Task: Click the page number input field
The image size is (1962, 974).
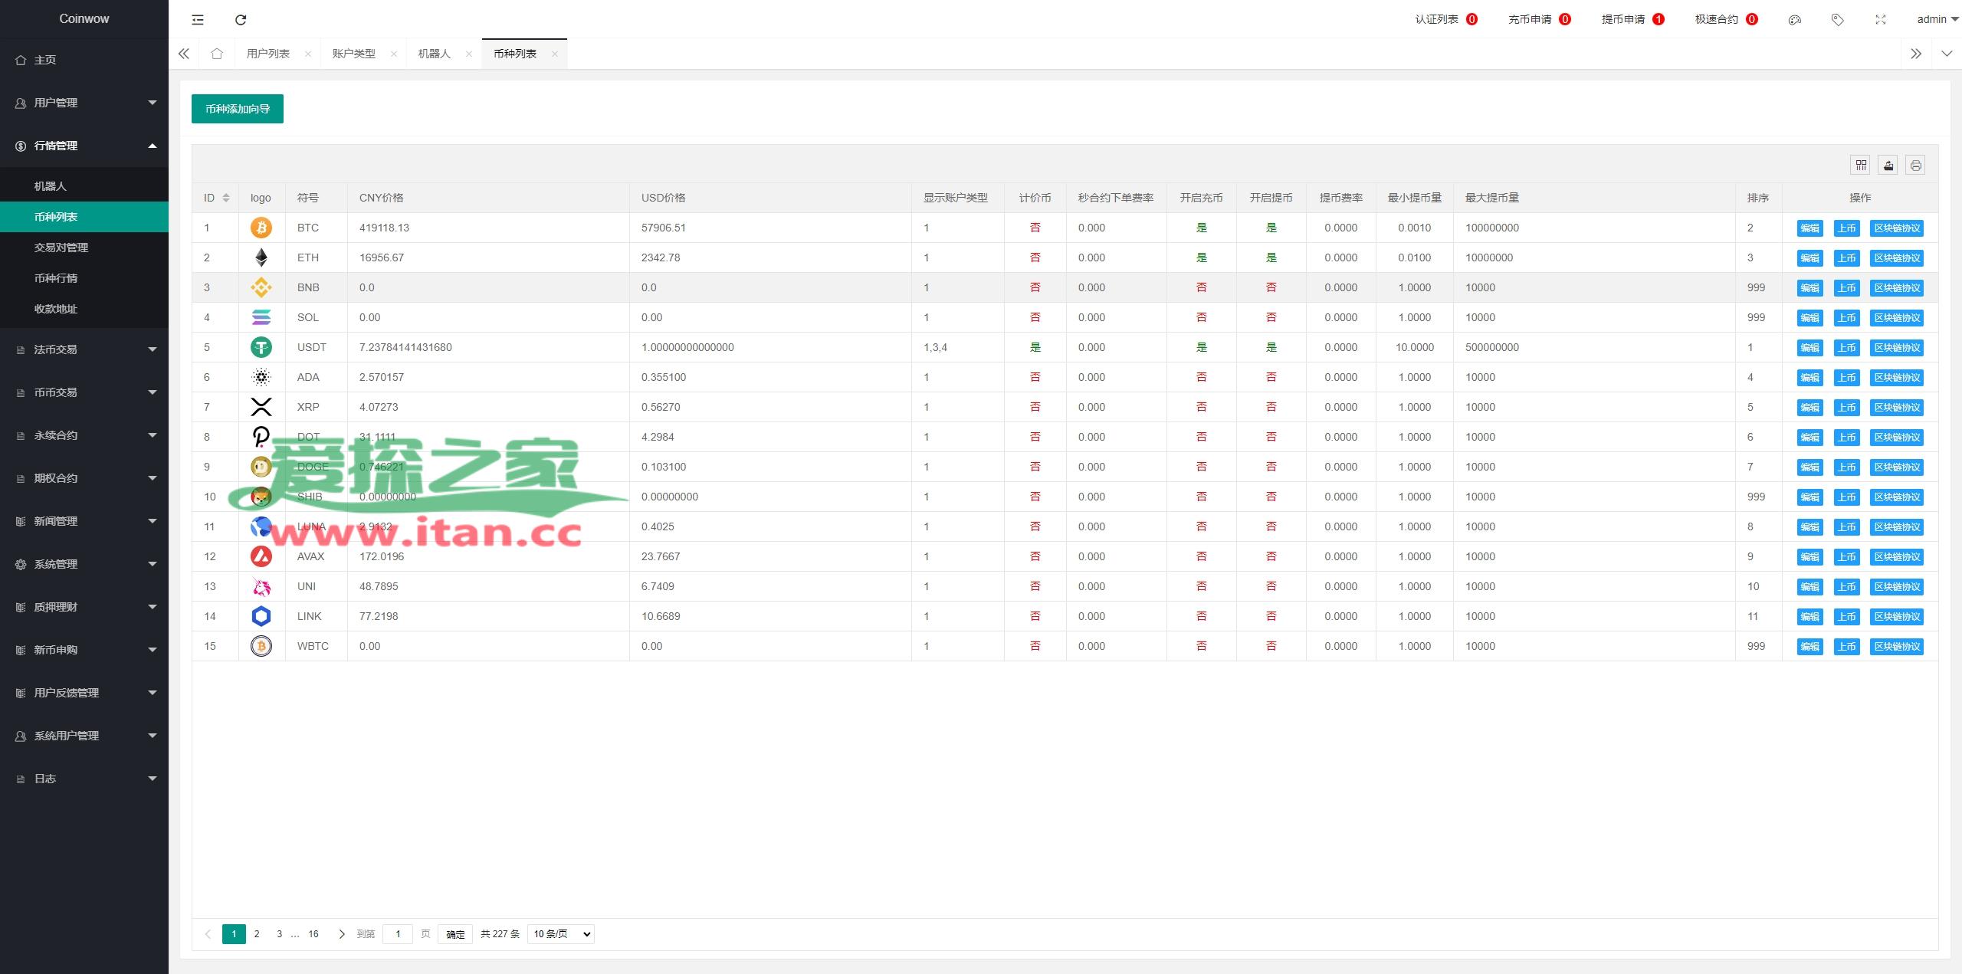Action: coord(398,933)
